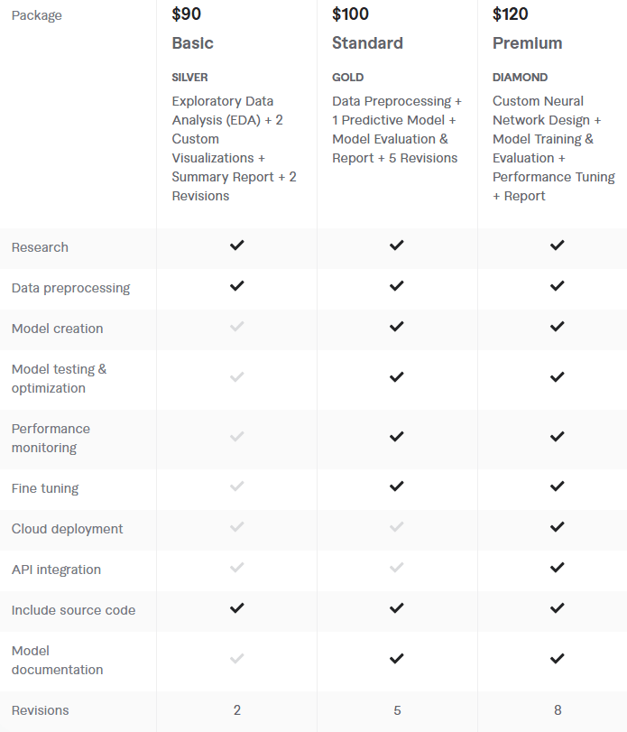This screenshot has width=627, height=732.
Task: Select the Premium package heading
Action: click(x=527, y=43)
